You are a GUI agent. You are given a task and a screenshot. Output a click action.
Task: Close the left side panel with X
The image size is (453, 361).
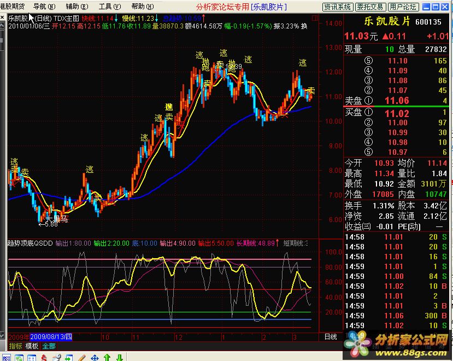tap(2, 18)
